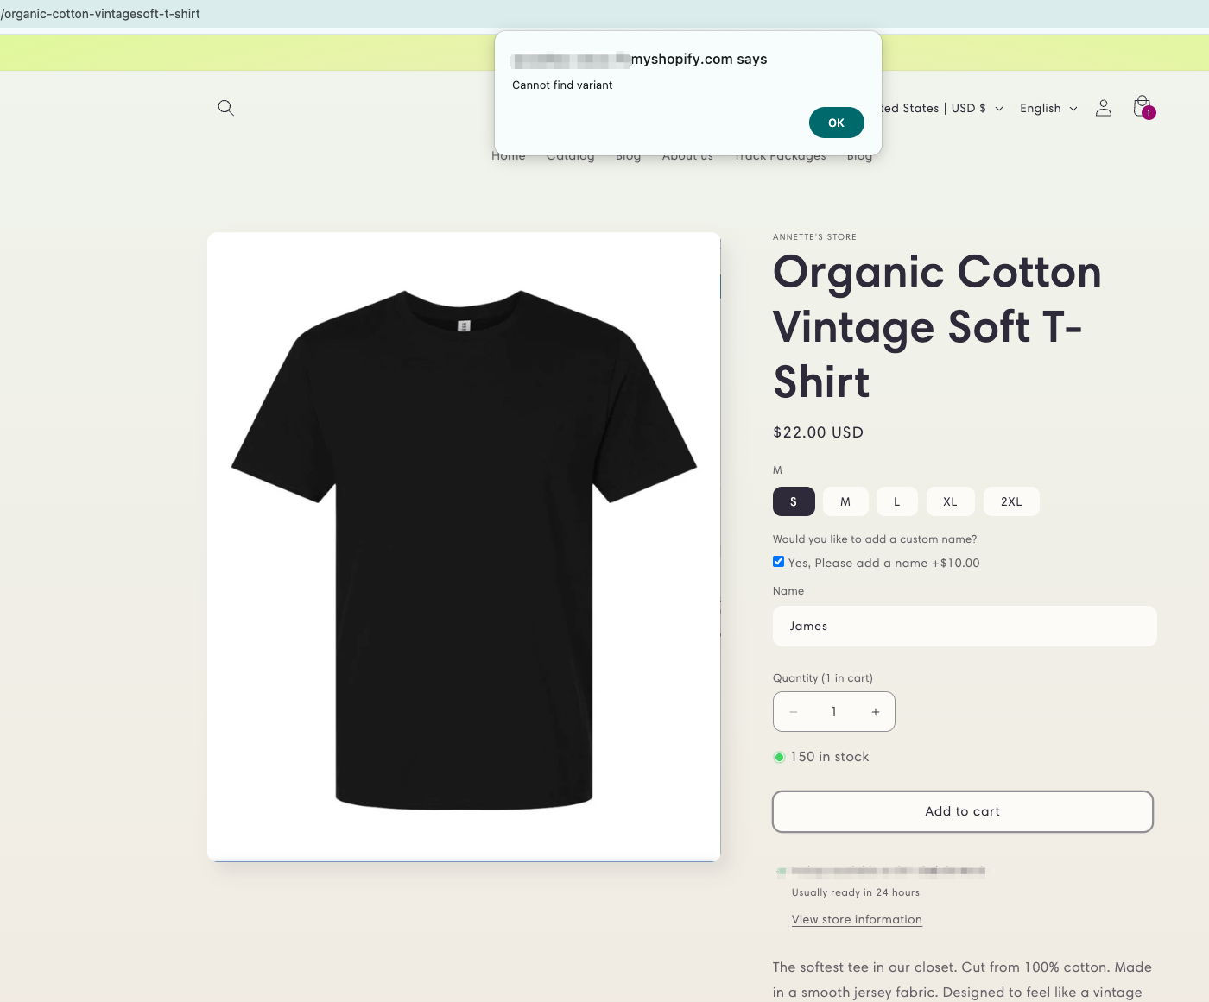The height and width of the screenshot is (1002, 1209).
Task: Open the shopping cart bag icon
Action: (x=1143, y=107)
